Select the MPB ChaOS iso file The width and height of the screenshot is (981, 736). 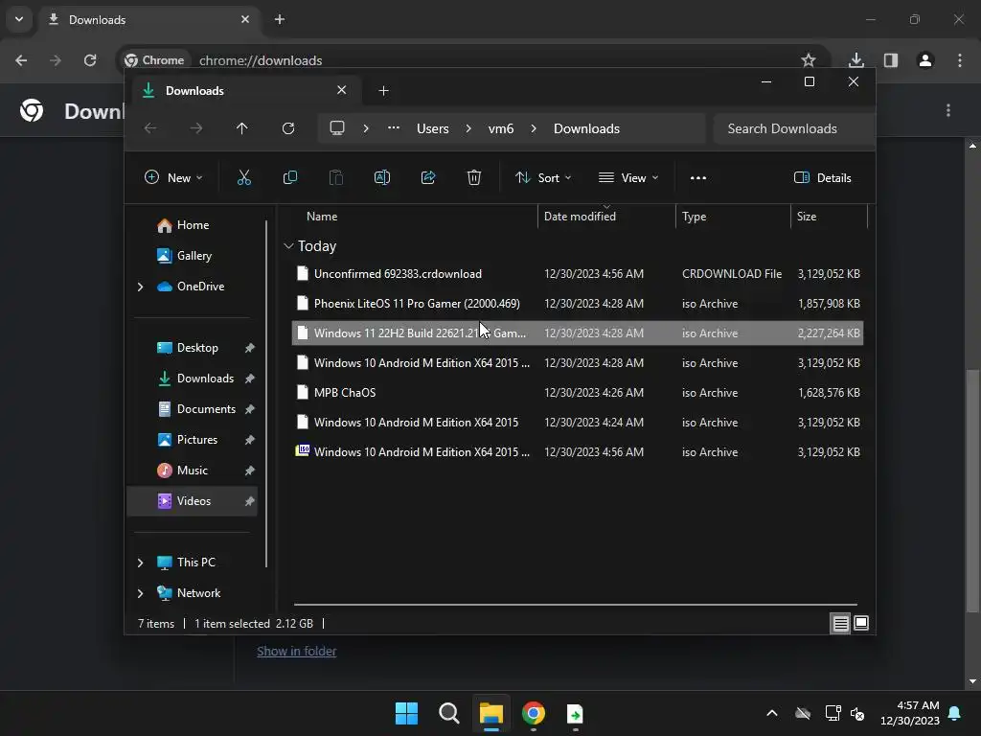point(578,392)
